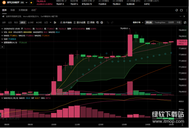Click the undo arrow icon
The height and width of the screenshot is (128, 189).
(x=108, y=22)
